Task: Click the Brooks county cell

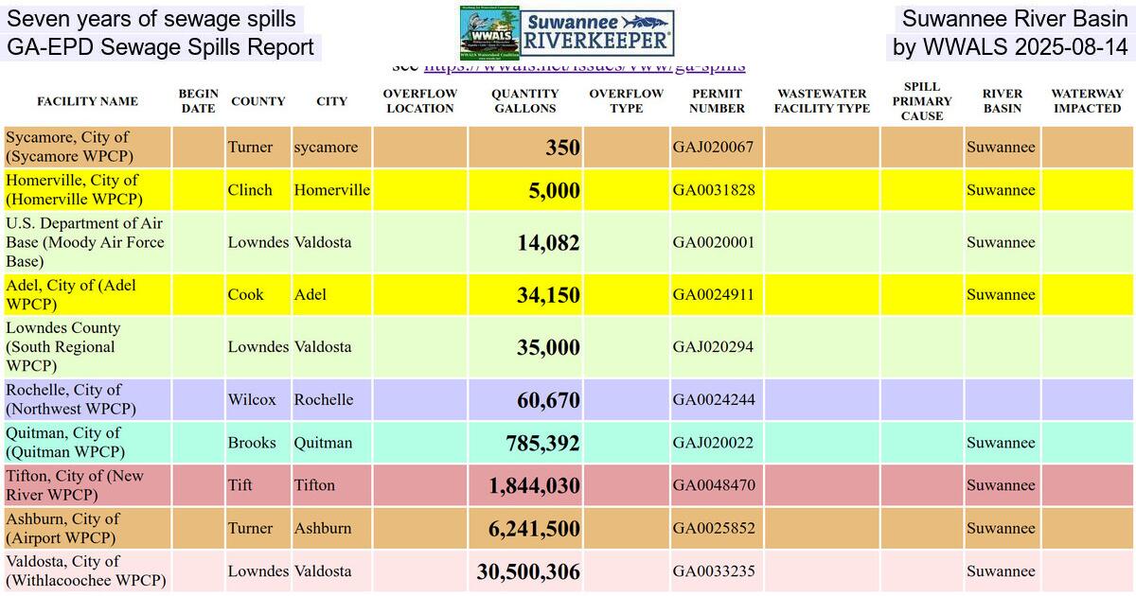Action: (257, 443)
